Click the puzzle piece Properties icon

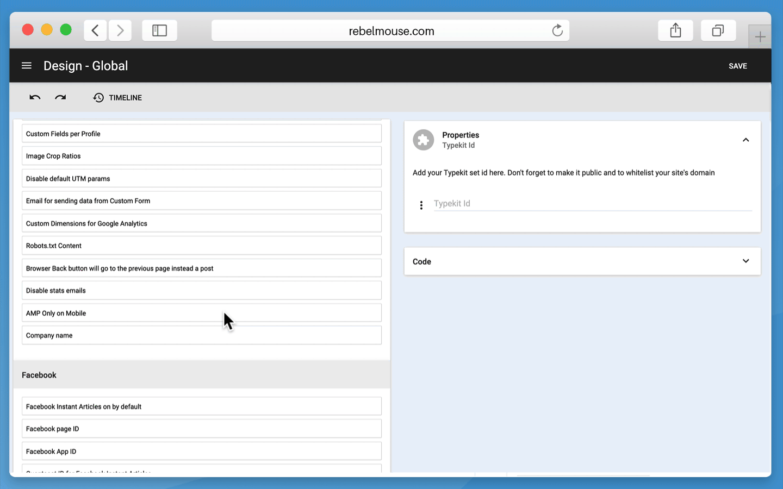click(423, 140)
